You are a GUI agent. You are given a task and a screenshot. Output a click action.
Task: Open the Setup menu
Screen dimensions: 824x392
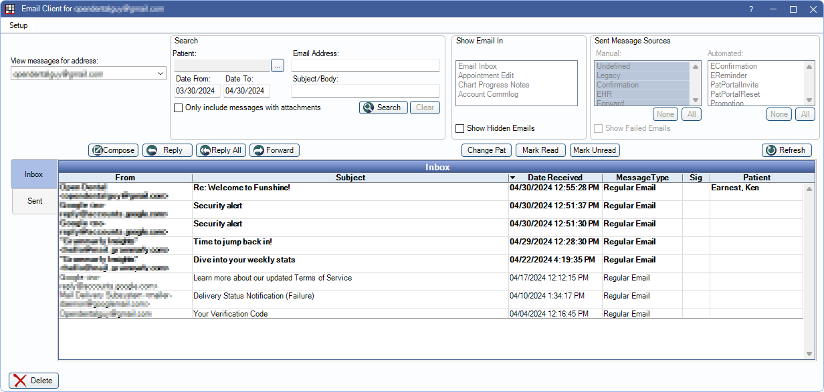18,25
